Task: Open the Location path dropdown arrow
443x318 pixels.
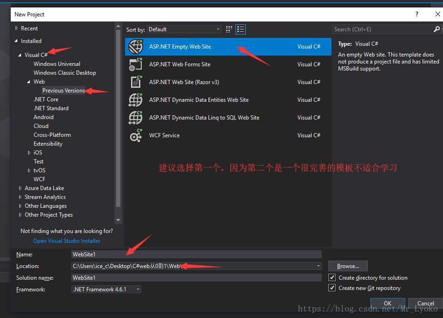Action: coord(318,266)
